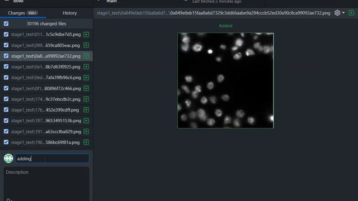Click added-status icon for 659ca805eac.png
358x201 pixels.
(x=86, y=45)
